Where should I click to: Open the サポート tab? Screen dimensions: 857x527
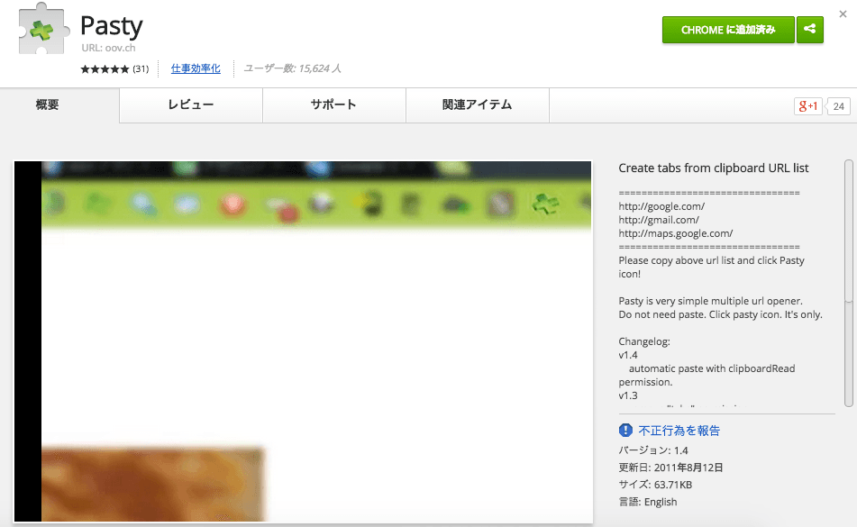tap(334, 104)
